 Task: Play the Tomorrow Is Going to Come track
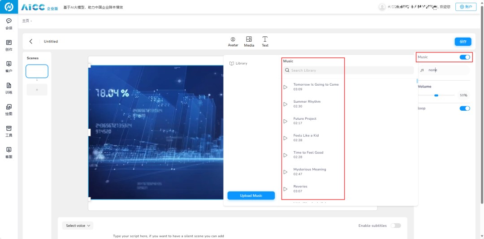coord(285,87)
